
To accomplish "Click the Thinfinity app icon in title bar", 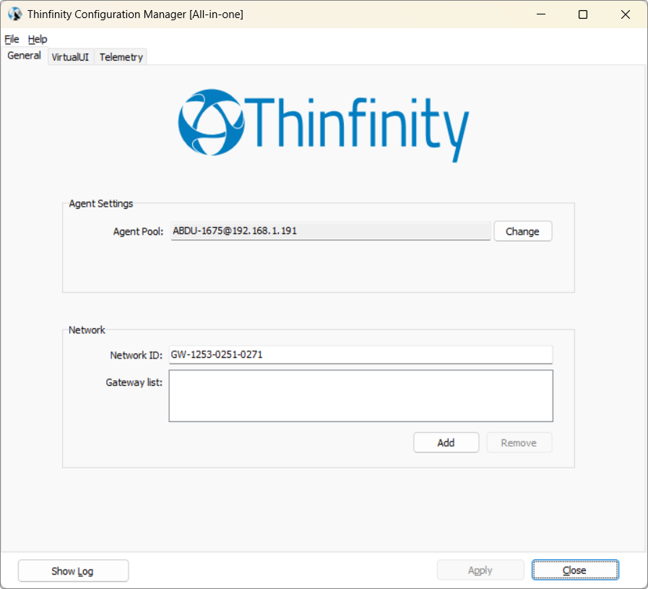I will tap(14, 14).
